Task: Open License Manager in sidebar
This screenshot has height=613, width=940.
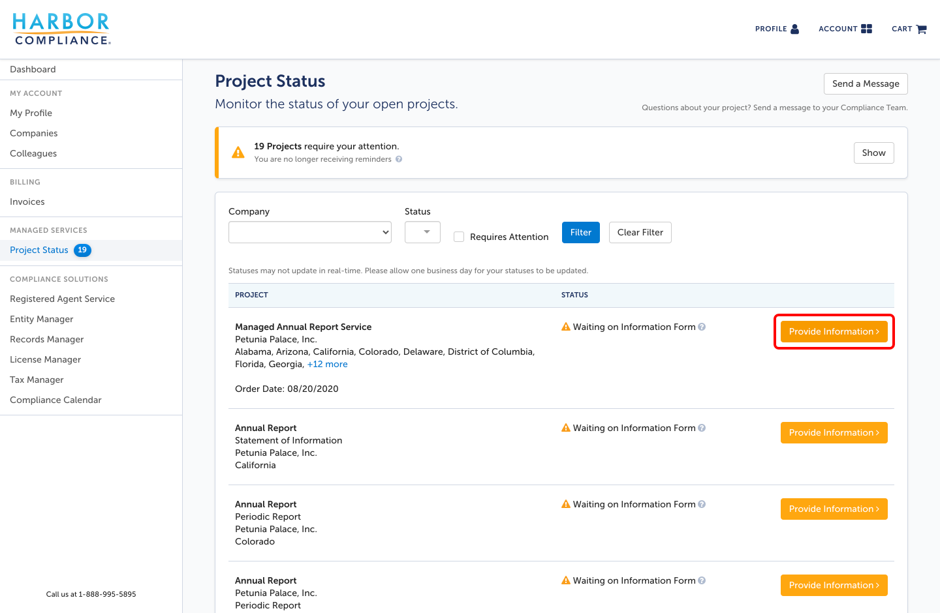Action: tap(45, 359)
